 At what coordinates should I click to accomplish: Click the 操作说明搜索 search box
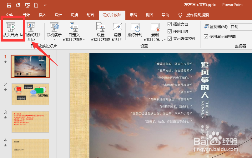pyautogui.click(x=198, y=15)
